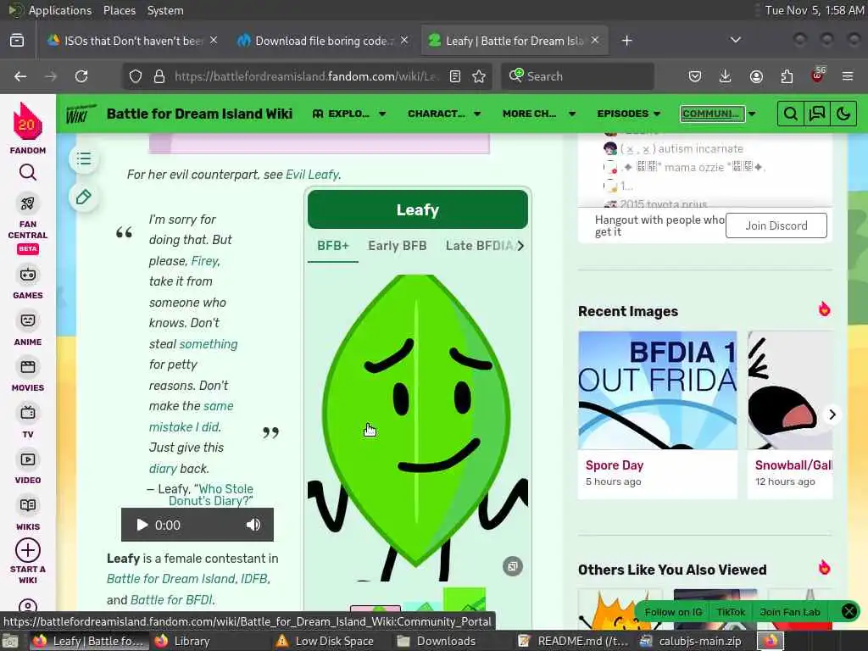Switch to the ISOs browser tab

point(132,41)
